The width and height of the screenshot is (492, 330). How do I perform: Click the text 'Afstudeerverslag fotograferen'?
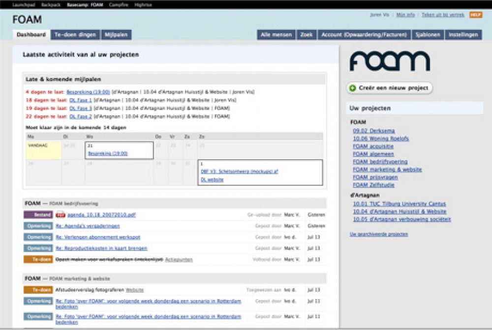click(90, 290)
